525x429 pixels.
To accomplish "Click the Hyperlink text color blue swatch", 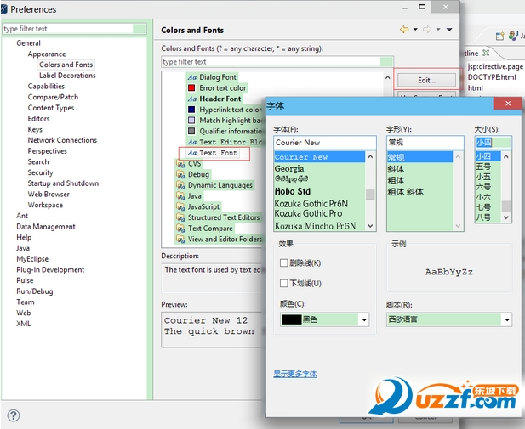I will [x=191, y=110].
